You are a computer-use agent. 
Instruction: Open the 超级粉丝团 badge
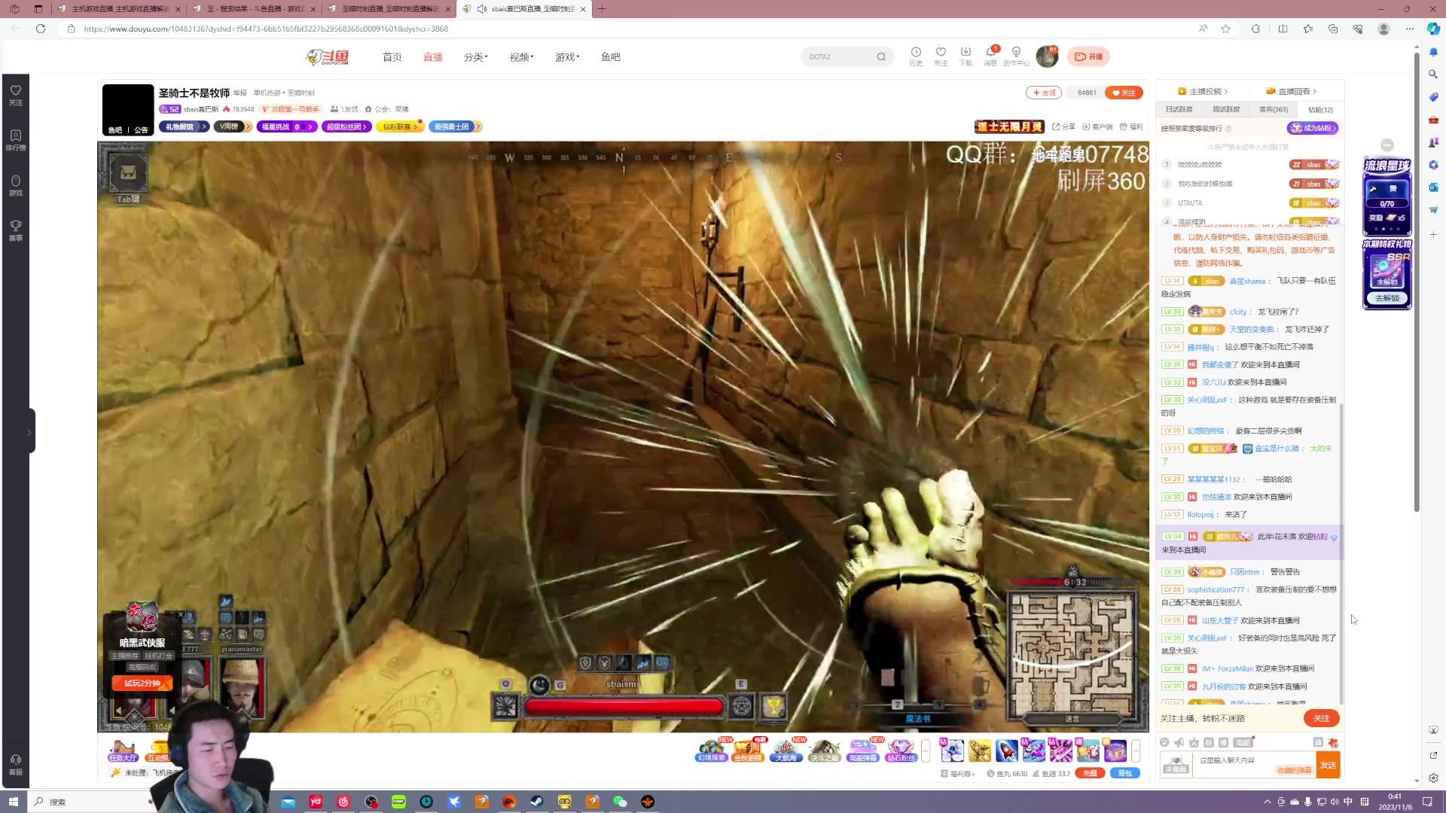click(x=346, y=127)
